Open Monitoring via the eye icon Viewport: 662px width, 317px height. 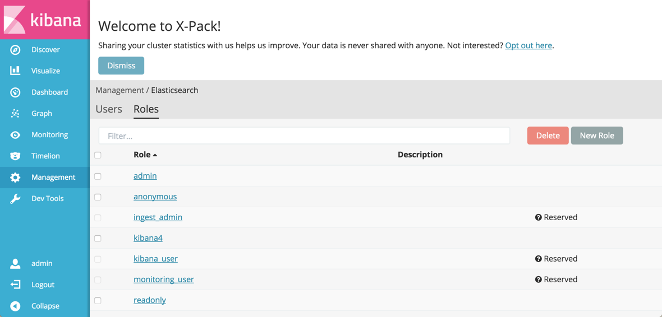[x=15, y=135]
